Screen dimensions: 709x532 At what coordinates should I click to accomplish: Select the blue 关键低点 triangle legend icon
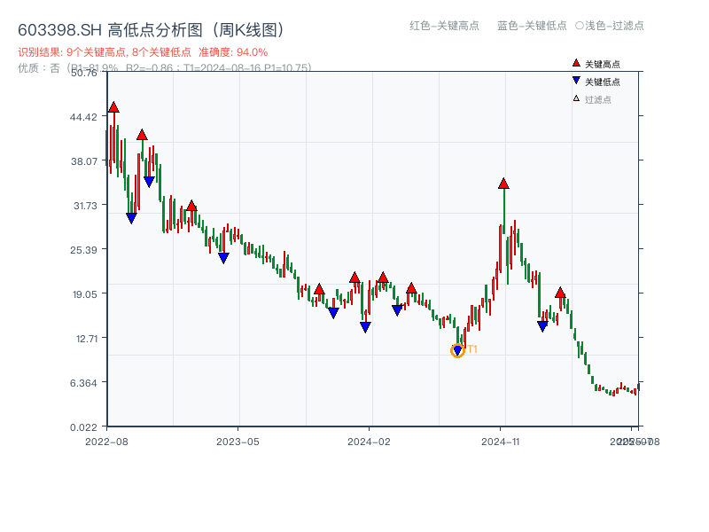(575, 79)
